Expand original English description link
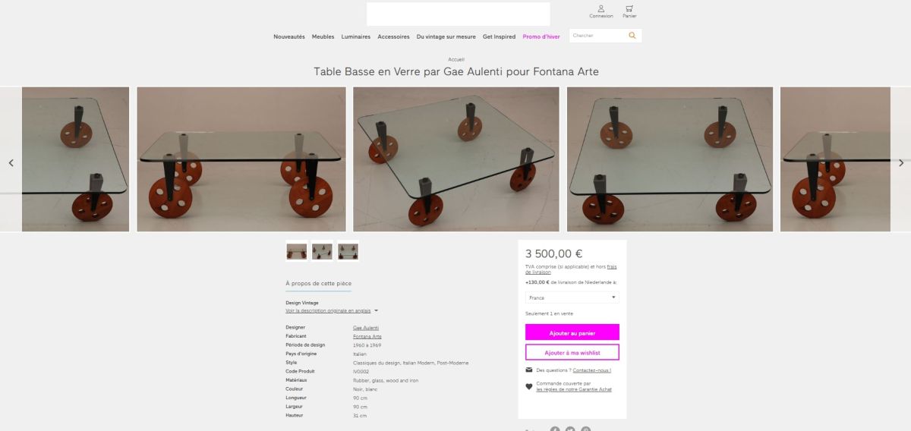 [332, 310]
